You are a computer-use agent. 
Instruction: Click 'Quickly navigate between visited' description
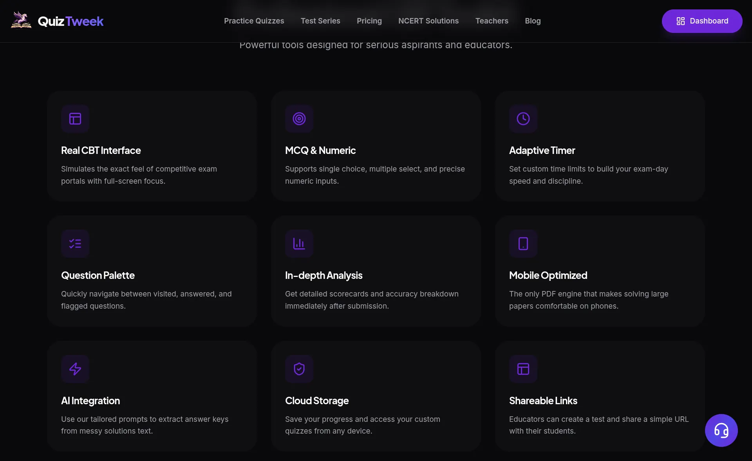coord(146,300)
